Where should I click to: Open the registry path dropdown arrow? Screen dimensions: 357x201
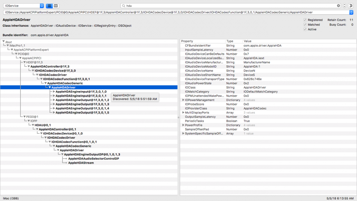[351, 12]
